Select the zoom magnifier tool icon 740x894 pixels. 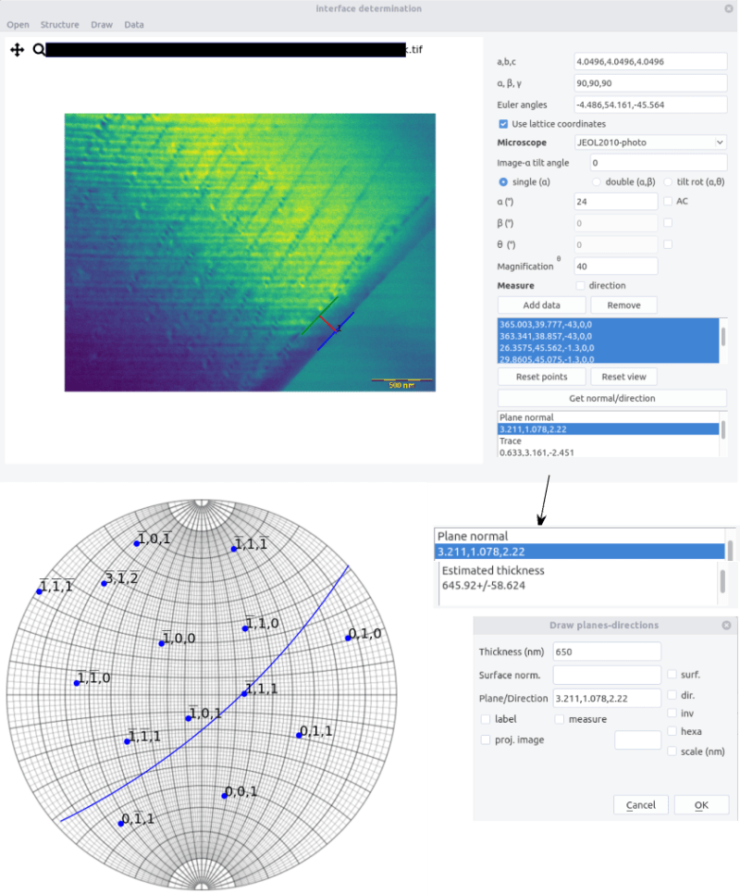pos(38,50)
